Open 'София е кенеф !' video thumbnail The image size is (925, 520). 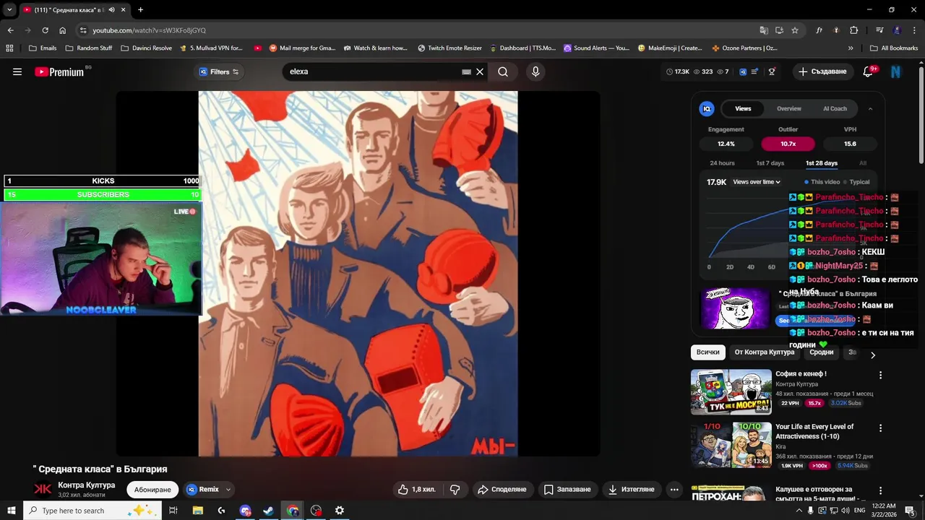[x=731, y=392]
